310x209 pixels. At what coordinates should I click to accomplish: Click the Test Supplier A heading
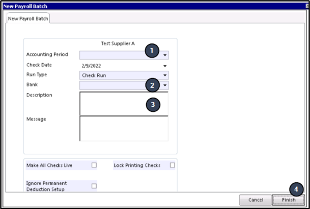tap(118, 43)
